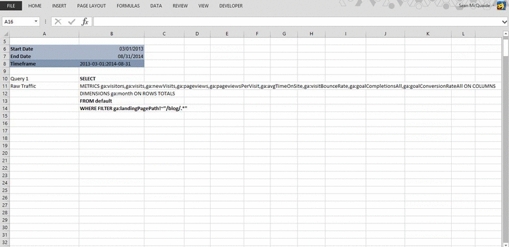The image size is (509, 247).
Task: Switch to the DATA tab
Action: 156,6
